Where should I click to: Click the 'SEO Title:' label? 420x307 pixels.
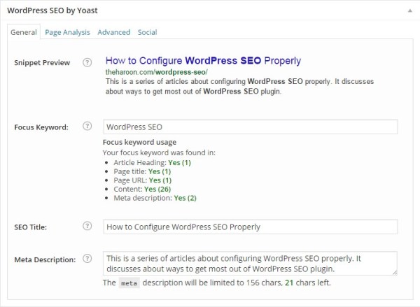click(x=31, y=227)
